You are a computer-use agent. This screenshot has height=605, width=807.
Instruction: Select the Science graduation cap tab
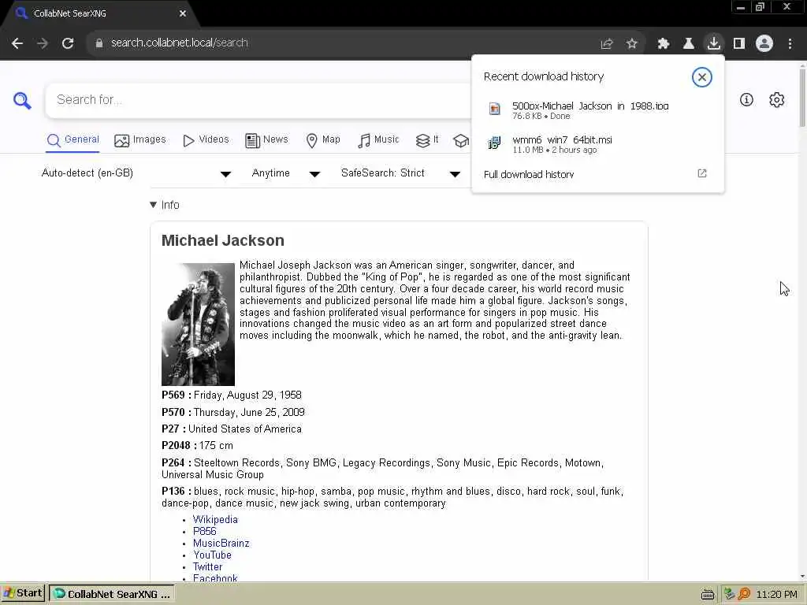point(460,140)
